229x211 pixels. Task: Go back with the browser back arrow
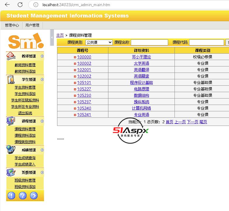[7, 5]
